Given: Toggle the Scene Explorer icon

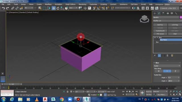Looking at the screenshot, I should [x=143, y=8].
